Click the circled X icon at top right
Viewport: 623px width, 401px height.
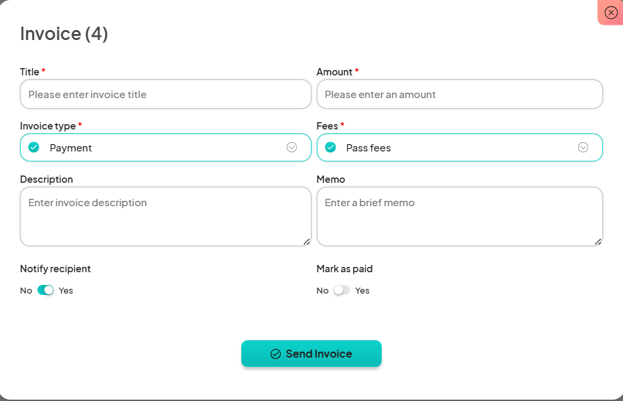tap(610, 13)
